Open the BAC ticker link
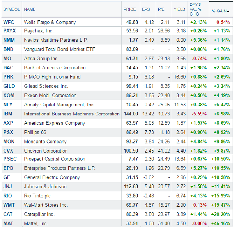234x227 pixels. pyautogui.click(x=8, y=67)
